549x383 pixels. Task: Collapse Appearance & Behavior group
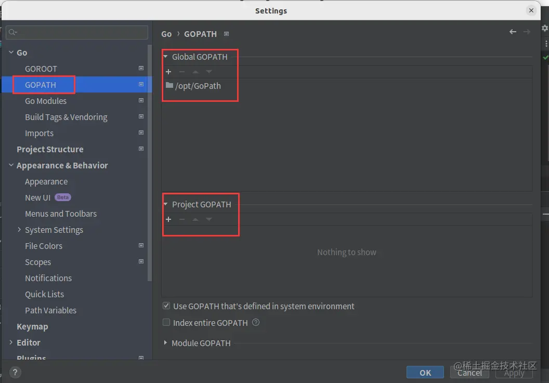[x=11, y=165]
